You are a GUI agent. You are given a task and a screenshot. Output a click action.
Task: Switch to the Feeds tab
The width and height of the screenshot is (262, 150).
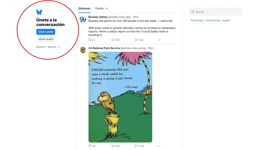[x=101, y=9]
